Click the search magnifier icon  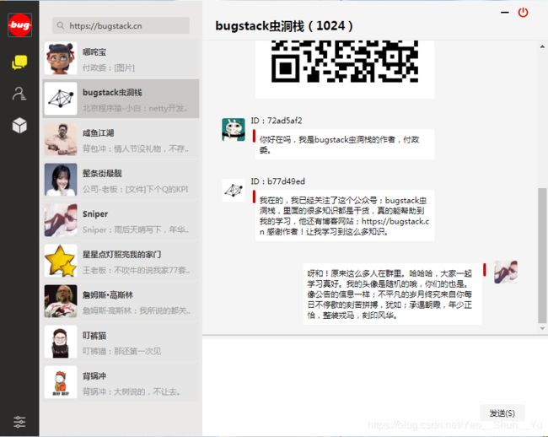61,25
